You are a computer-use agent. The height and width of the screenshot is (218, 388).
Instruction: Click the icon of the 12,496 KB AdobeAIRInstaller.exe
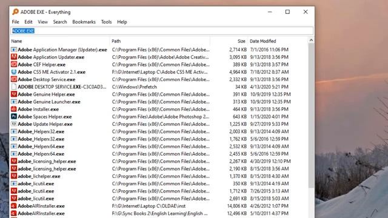pos(14,213)
